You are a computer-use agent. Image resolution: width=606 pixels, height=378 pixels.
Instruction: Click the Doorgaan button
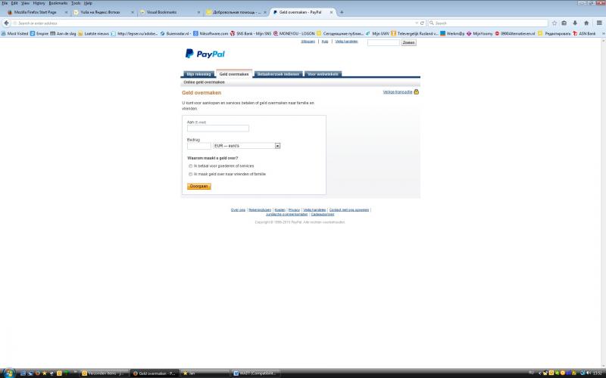pos(199,186)
